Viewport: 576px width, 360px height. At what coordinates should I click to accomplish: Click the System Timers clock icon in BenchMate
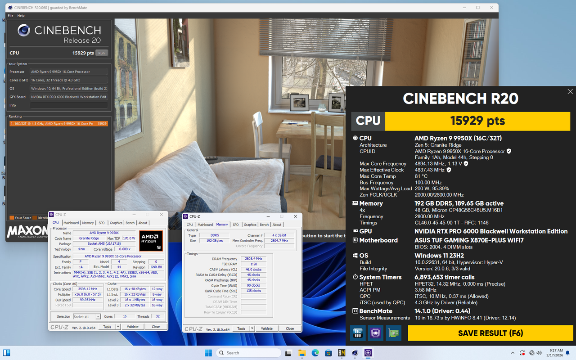(x=355, y=277)
